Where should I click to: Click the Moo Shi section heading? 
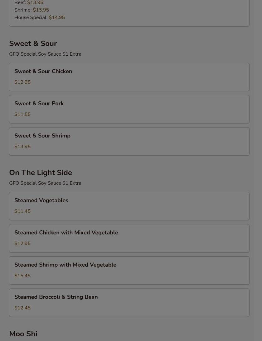pyautogui.click(x=23, y=333)
